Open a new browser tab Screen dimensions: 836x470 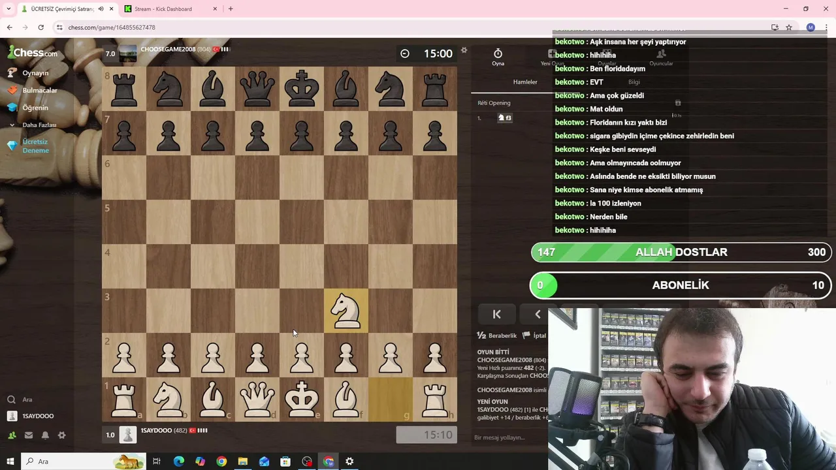tap(231, 8)
